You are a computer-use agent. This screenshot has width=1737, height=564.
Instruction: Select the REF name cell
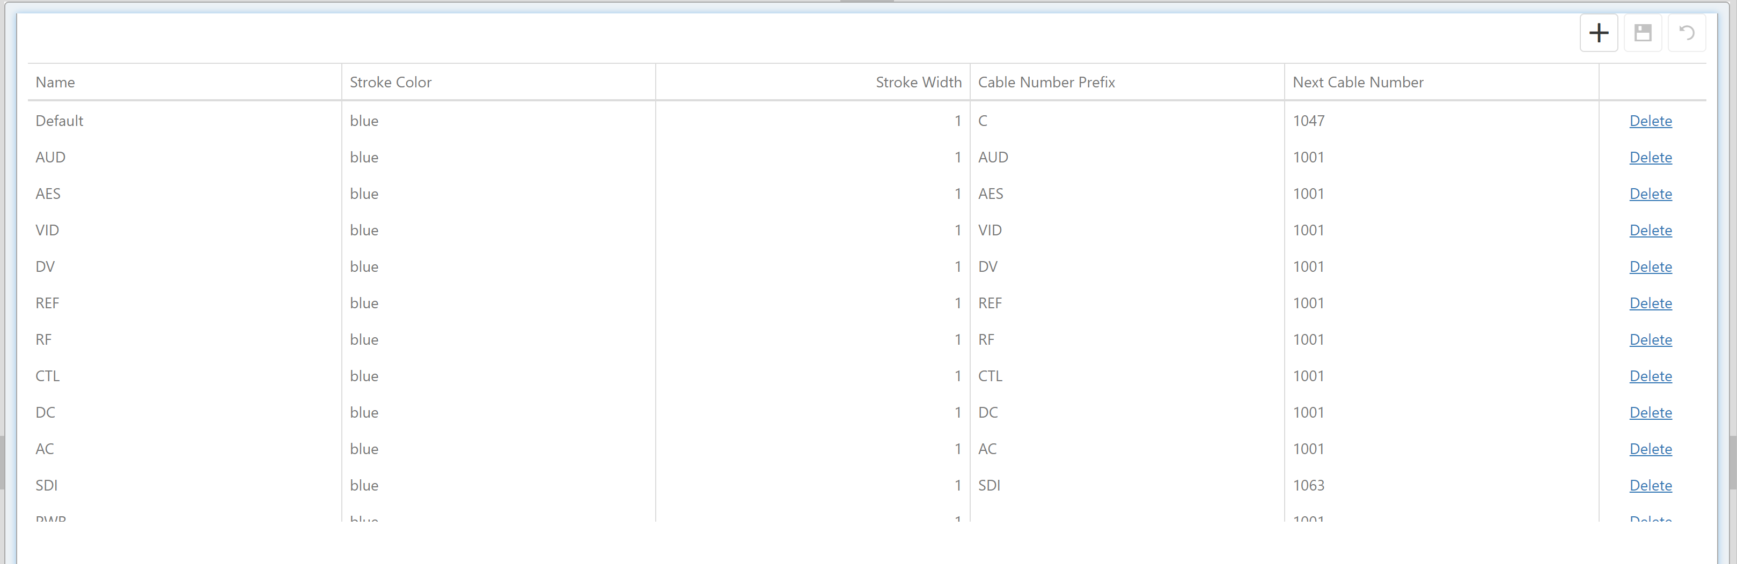(47, 303)
